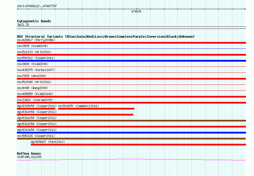Click the red bar for nsv428417

coord(131,43)
